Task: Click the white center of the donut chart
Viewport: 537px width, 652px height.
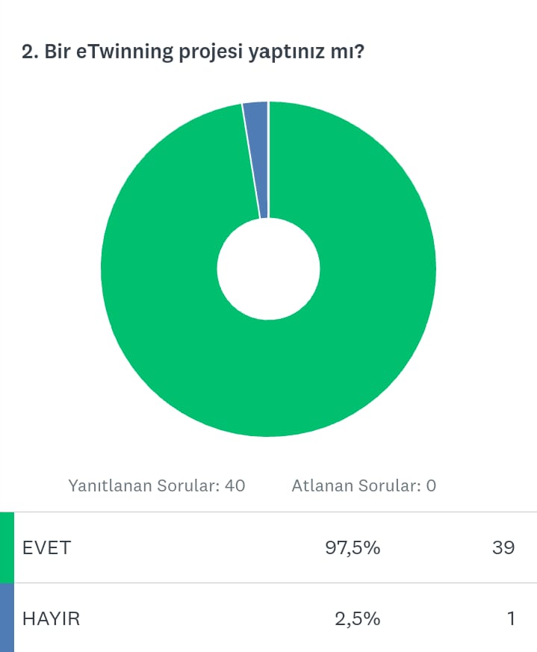Action: 268,269
